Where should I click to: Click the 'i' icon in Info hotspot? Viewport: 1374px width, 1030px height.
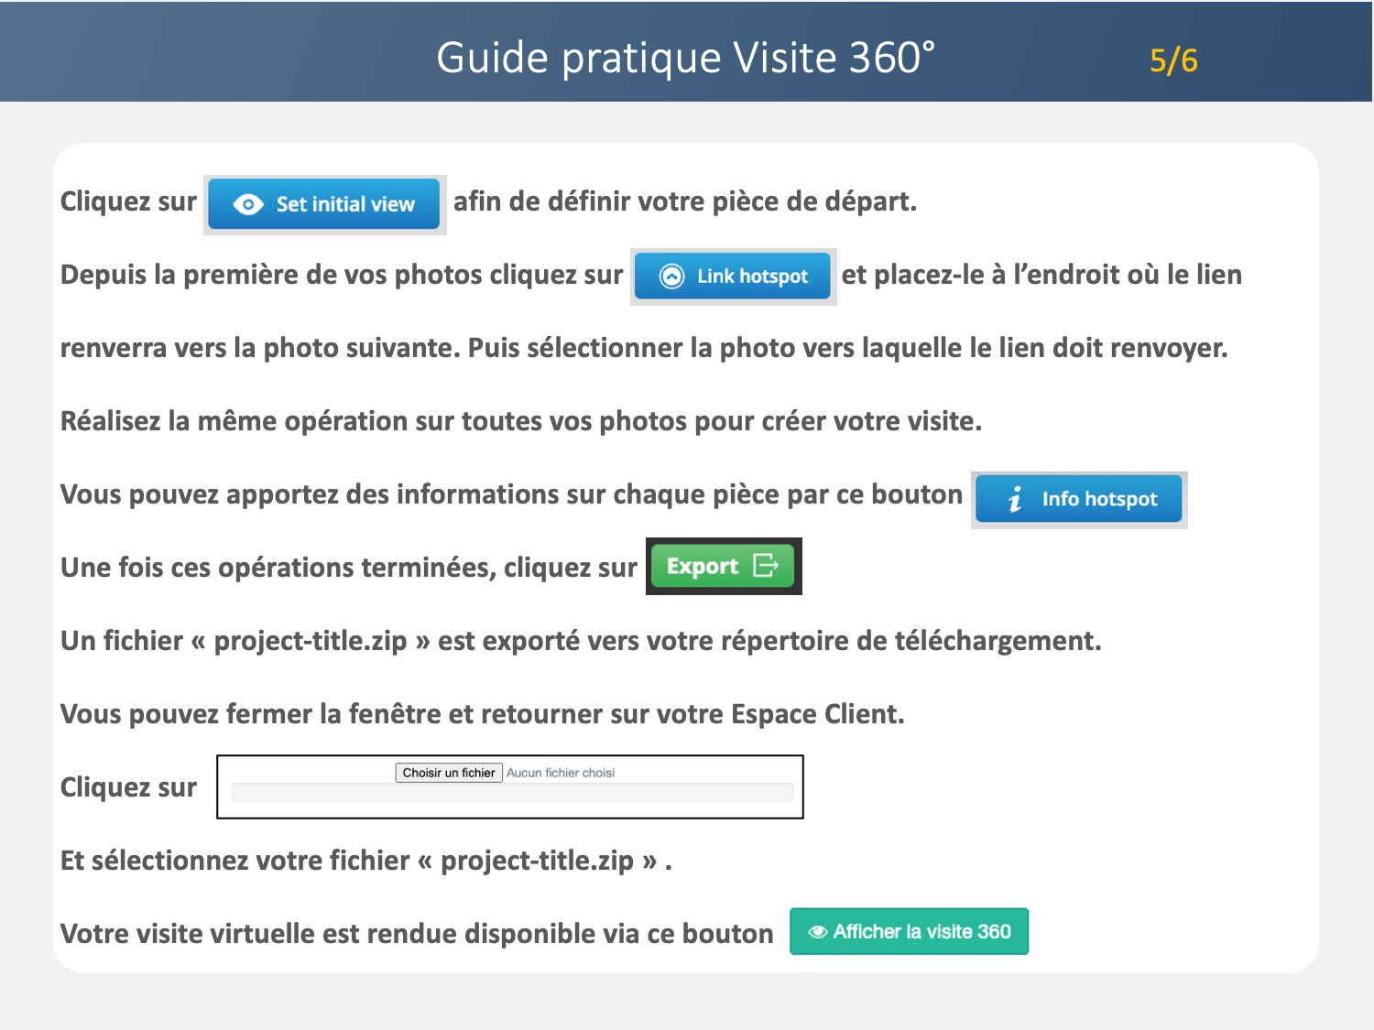click(1015, 499)
